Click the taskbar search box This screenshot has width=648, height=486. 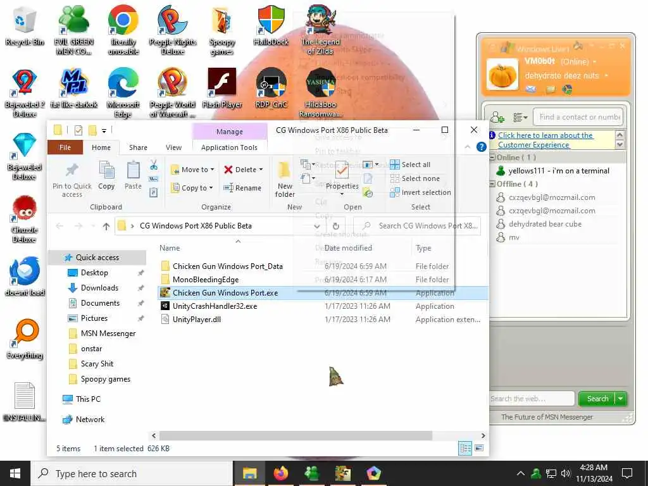(x=132, y=473)
